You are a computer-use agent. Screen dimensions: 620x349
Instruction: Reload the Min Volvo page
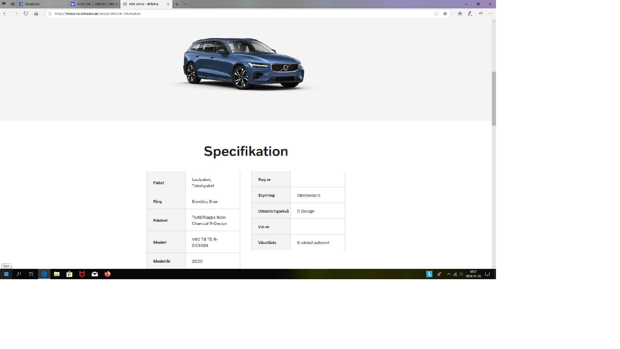(x=26, y=14)
